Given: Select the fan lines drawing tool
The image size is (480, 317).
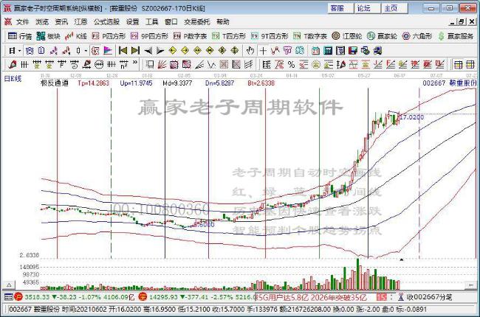Looking at the screenshot, I should pyautogui.click(x=162, y=64).
